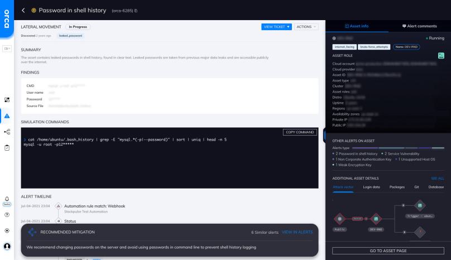Open the compliance clipboard icon in sidebar
This screenshot has height=260, width=451.
point(7,148)
